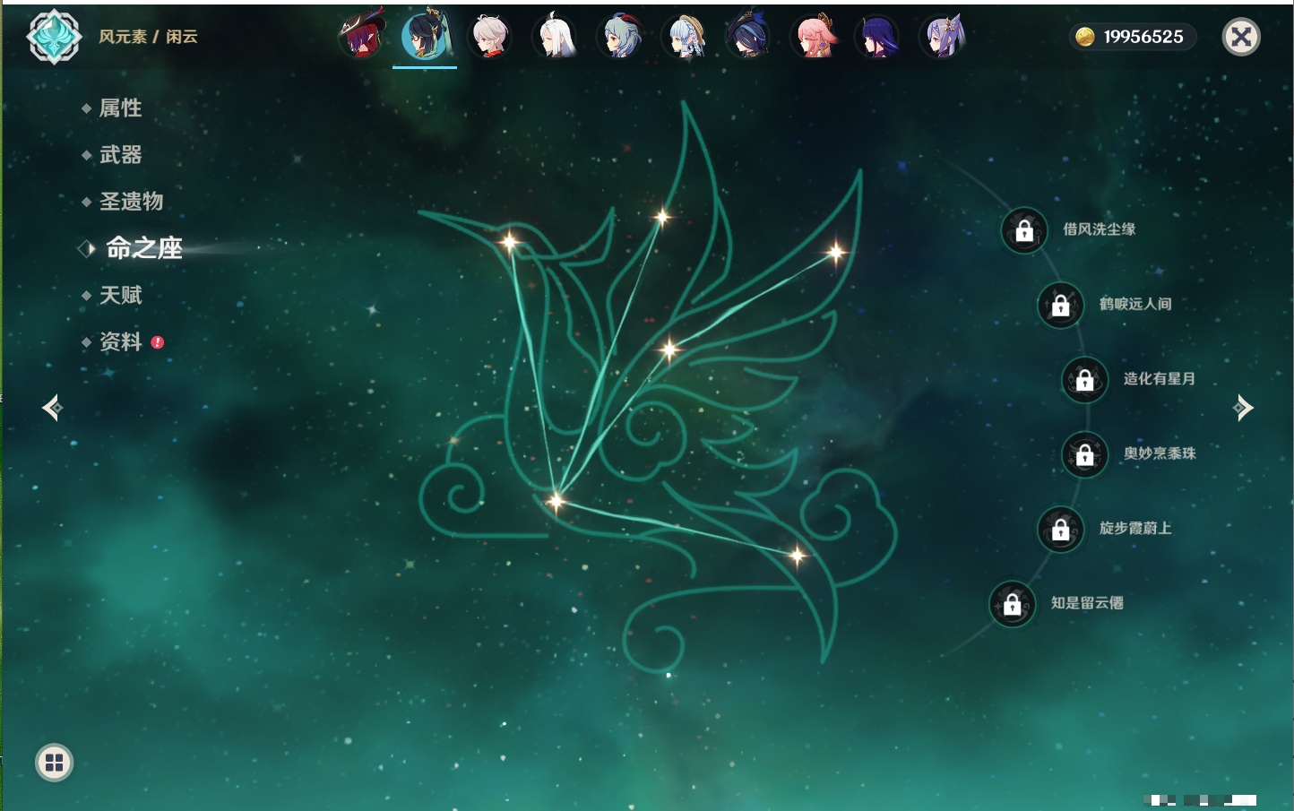
Task: Open the locked 造化有星月 constellation node
Action: tap(1085, 380)
